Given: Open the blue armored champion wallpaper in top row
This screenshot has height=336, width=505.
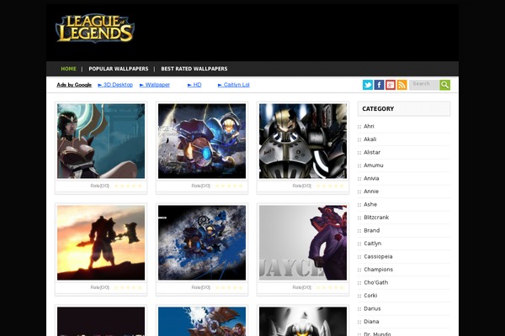Looking at the screenshot, I should pos(202,141).
